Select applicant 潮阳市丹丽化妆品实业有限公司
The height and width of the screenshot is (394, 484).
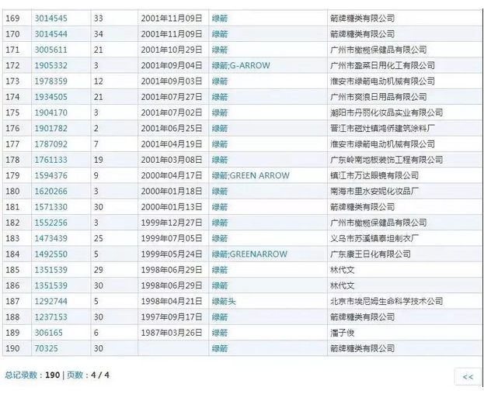click(386, 112)
